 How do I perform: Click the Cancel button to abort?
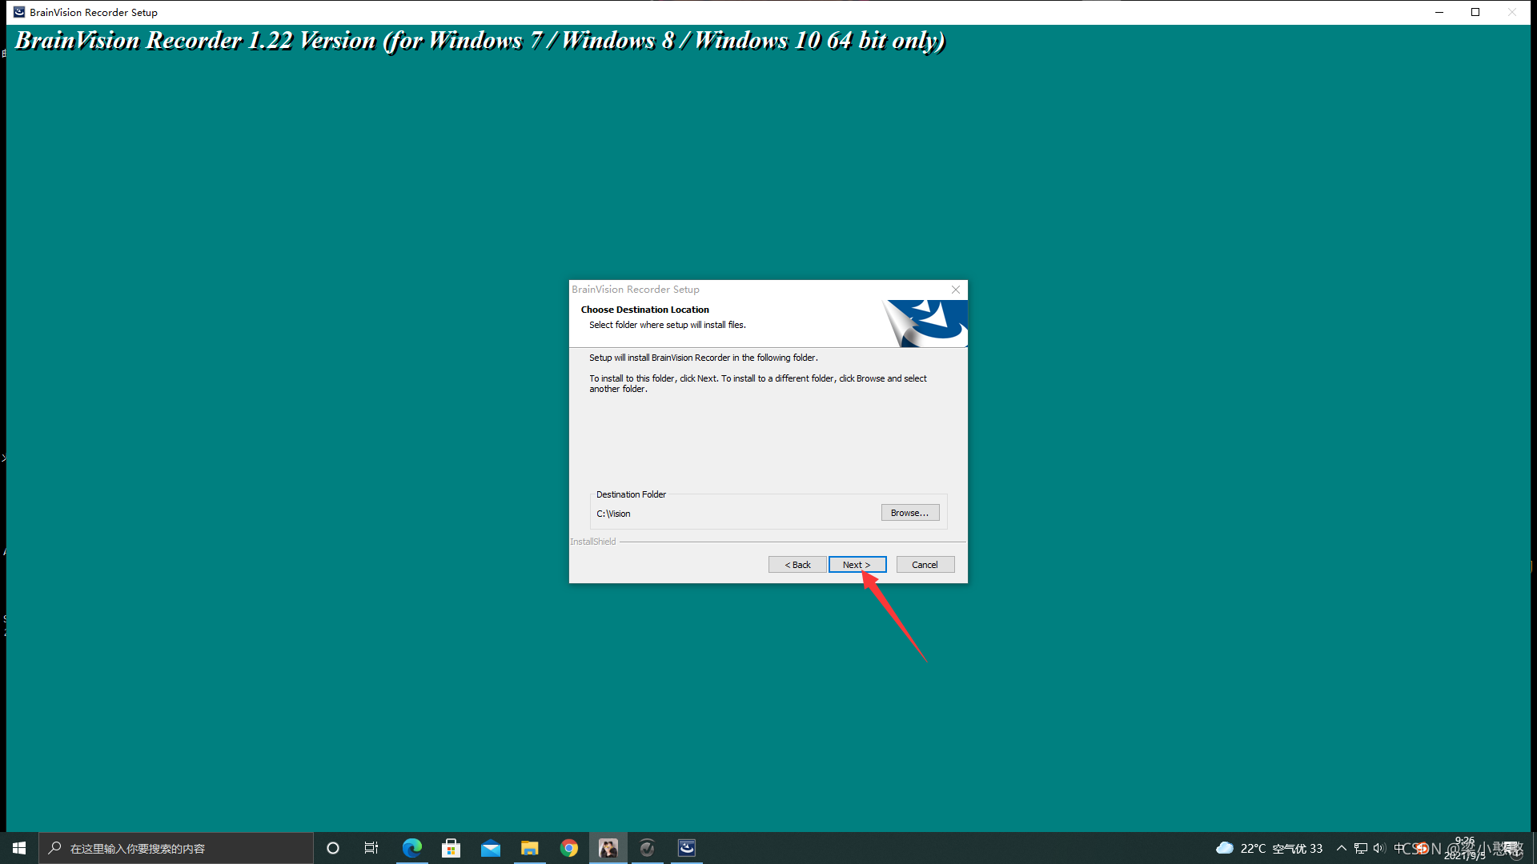tap(924, 563)
